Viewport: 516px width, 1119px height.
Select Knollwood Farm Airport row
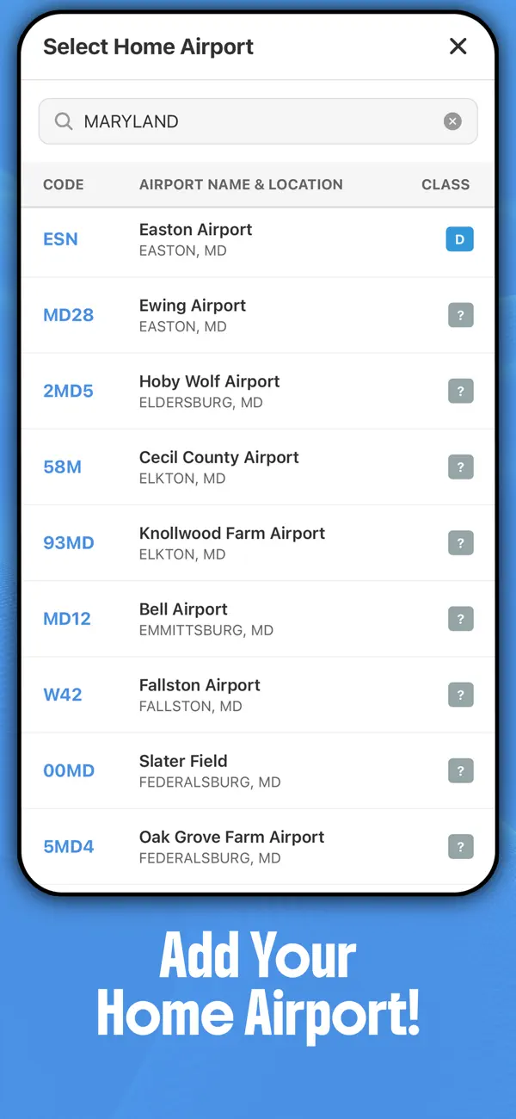258,543
